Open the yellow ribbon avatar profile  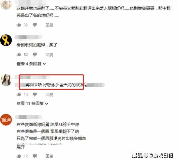coord(6,40)
